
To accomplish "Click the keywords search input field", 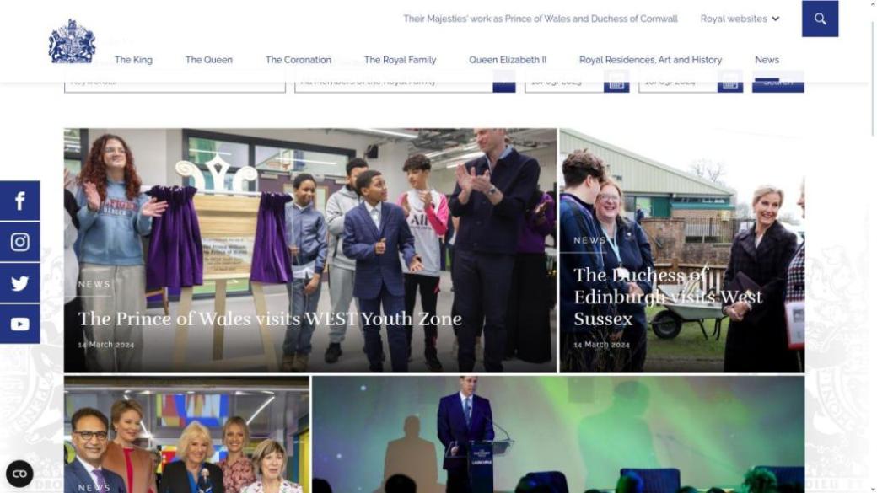I will click(x=175, y=84).
